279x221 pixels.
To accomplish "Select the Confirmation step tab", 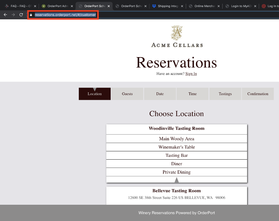I will pyautogui.click(x=258, y=94).
